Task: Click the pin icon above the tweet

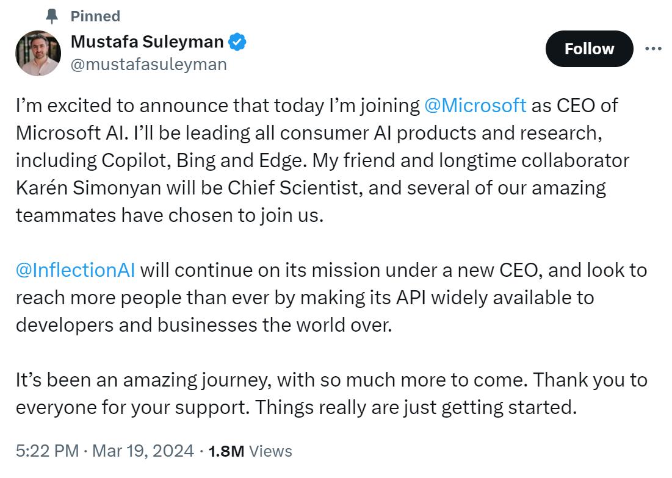Action: 51,16
